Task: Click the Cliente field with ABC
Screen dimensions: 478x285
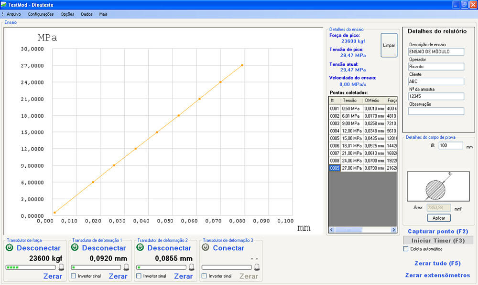Action: coord(436,81)
